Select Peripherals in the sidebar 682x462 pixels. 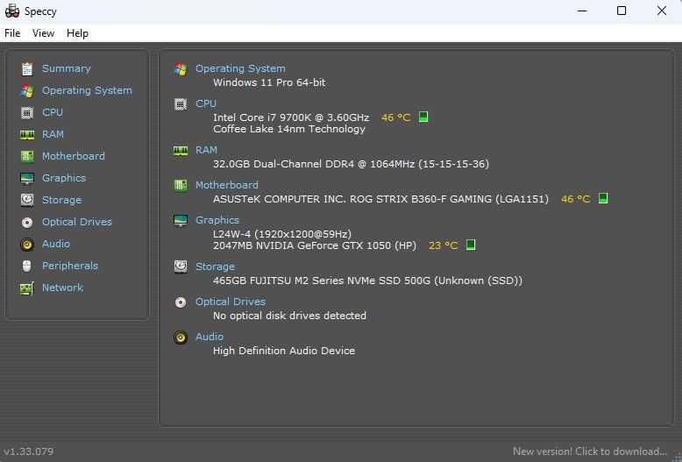[x=69, y=266]
